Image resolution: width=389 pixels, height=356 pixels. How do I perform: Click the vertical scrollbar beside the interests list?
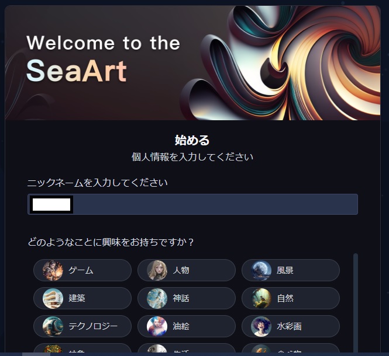(x=356, y=303)
